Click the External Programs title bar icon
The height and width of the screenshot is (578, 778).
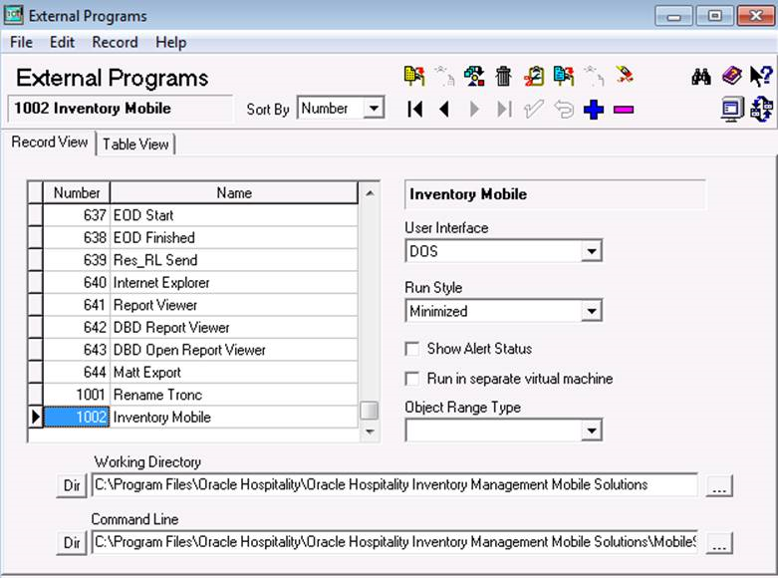[x=13, y=15]
